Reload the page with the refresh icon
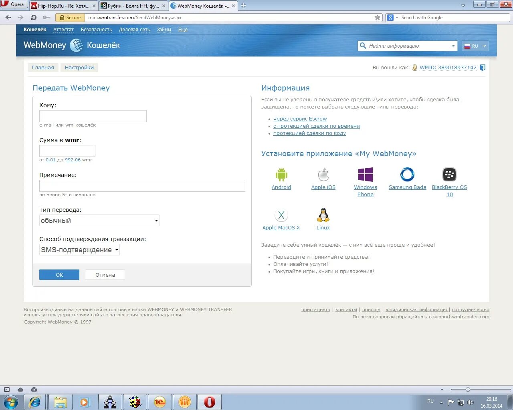Screen dimensions: 513x410 tap(34, 18)
